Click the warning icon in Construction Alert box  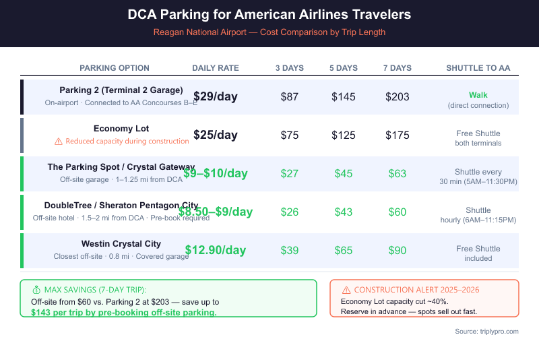(346, 289)
